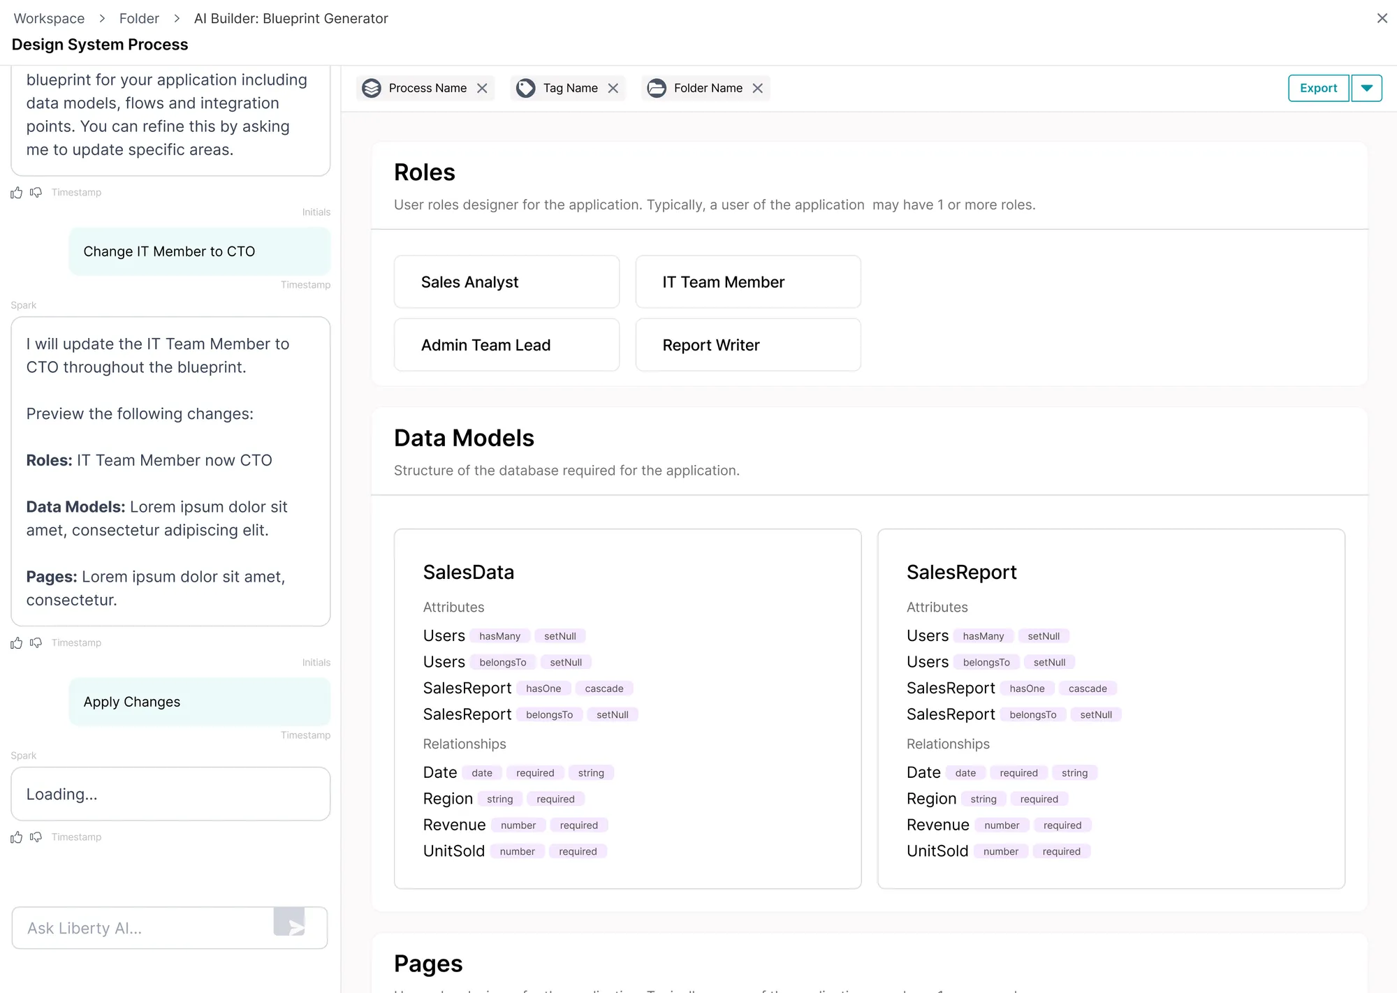
Task: Select the IT Team Member role card
Action: point(748,282)
